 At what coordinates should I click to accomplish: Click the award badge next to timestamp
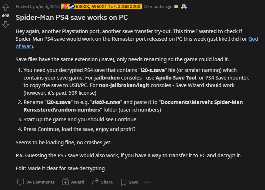point(184,6)
